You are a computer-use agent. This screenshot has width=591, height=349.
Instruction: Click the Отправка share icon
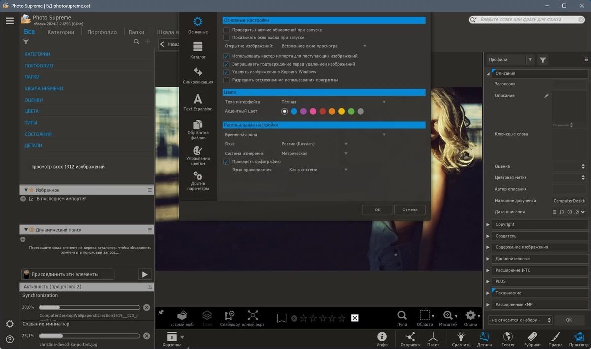tap(410, 339)
